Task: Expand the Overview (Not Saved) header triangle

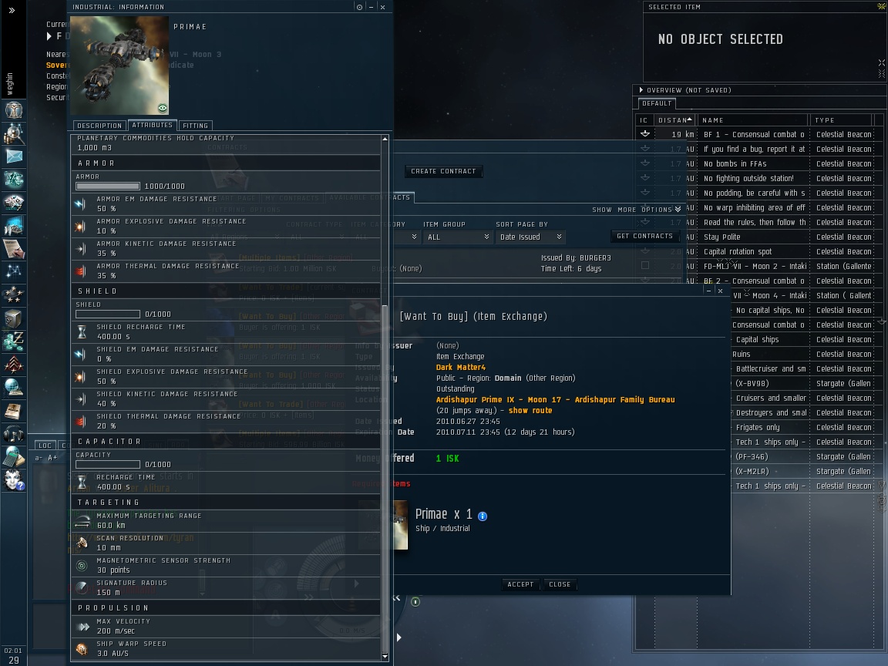Action: point(641,90)
